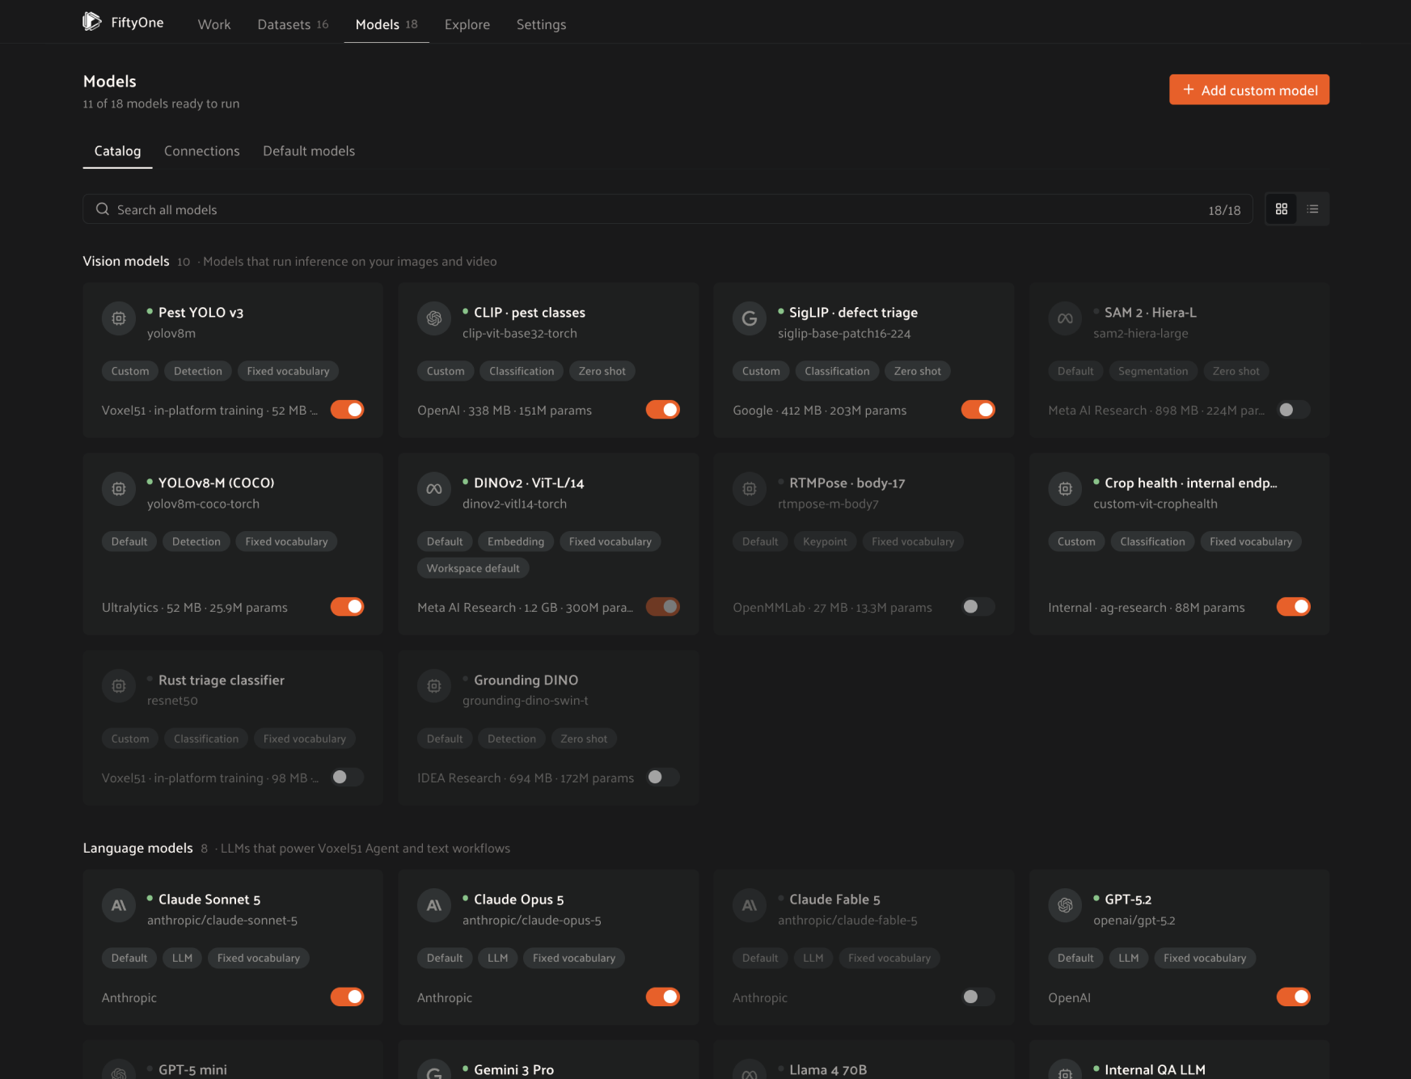This screenshot has height=1079, width=1411.
Task: Click the chip icon on Crop health card
Action: pyautogui.click(x=1065, y=489)
